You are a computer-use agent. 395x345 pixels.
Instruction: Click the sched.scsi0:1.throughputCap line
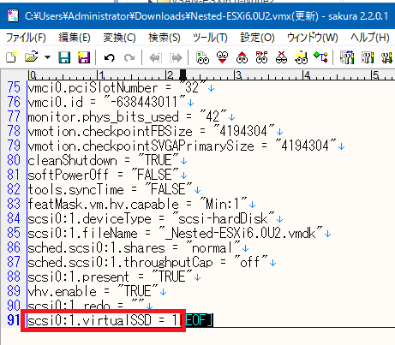pos(148,262)
